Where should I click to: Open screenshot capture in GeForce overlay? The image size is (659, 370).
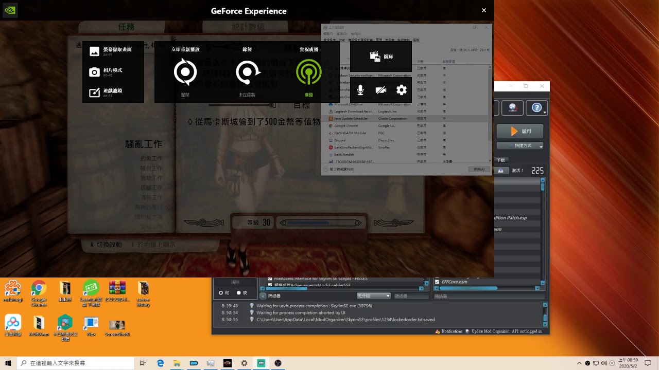click(x=111, y=51)
